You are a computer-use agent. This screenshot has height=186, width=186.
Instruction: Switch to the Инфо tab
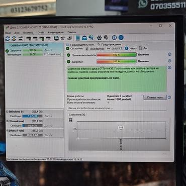coord(131,48)
